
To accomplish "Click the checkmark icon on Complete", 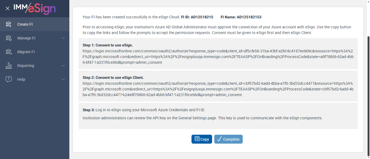I will 219,139.
